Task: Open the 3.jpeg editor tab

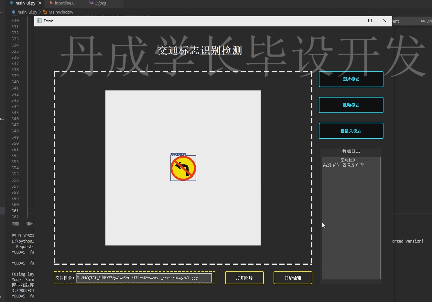Action: pos(101,3)
